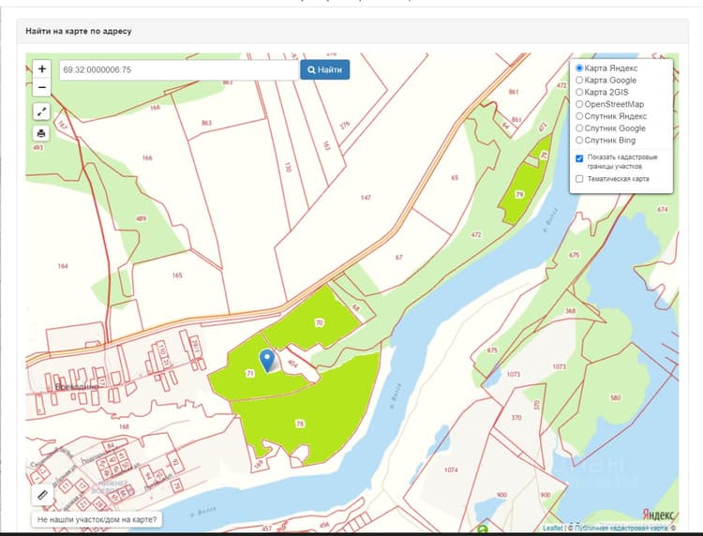Select Спутник Яндекс satellite layer

579,116
